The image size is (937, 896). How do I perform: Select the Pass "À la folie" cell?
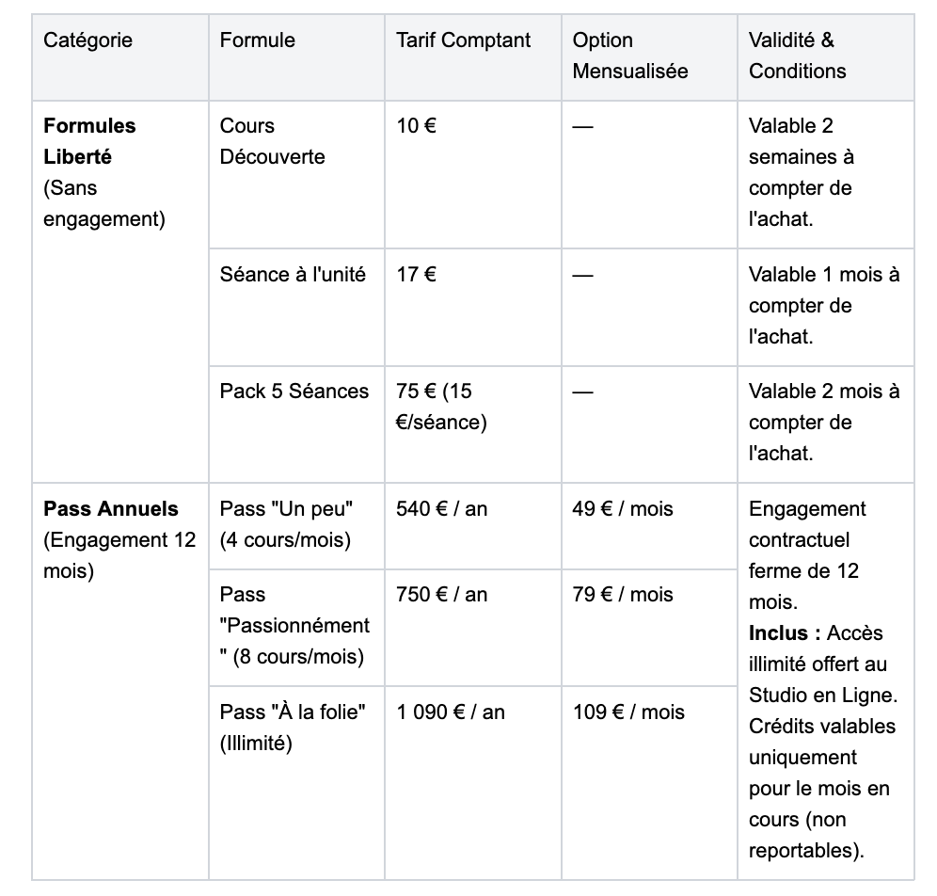coord(296,783)
